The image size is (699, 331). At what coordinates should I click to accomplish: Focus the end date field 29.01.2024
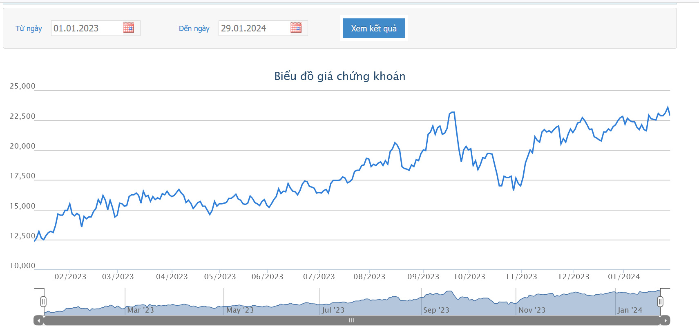tap(254, 28)
